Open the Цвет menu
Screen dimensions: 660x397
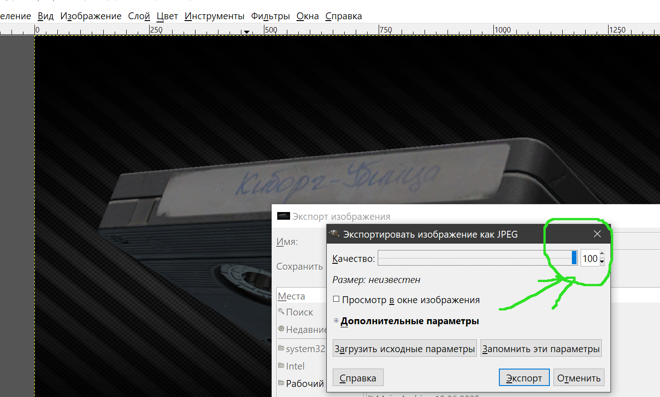[167, 16]
